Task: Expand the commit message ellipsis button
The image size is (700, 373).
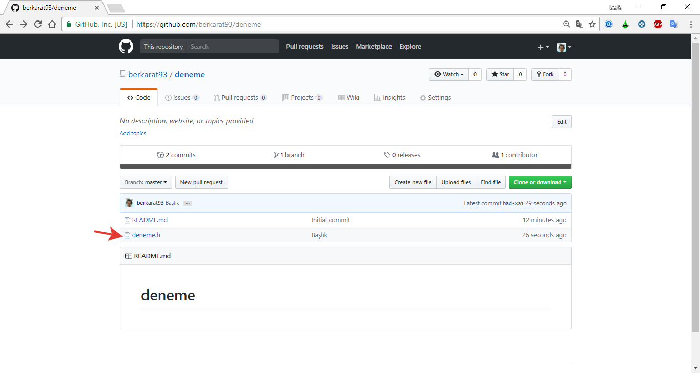Action: pos(188,203)
